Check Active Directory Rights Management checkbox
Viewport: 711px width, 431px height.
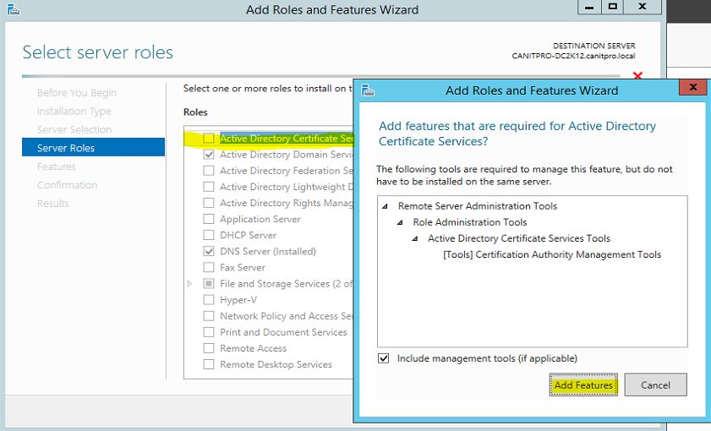click(209, 203)
